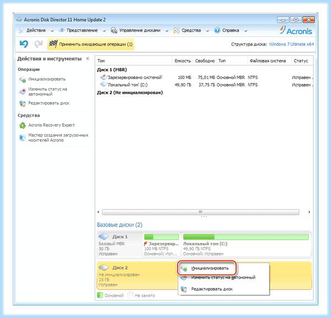This screenshot has height=318, width=331.
Task: Click the Управление дисками menu icon
Action: pyautogui.click(x=114, y=30)
